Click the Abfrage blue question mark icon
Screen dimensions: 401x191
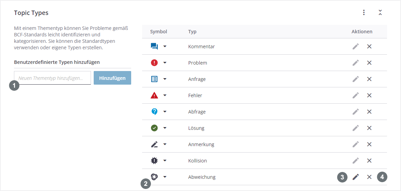coord(154,112)
